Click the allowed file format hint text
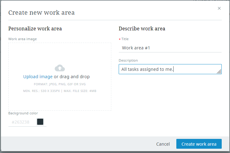Image resolution: width=230 pixels, height=153 pixels. 60,84
